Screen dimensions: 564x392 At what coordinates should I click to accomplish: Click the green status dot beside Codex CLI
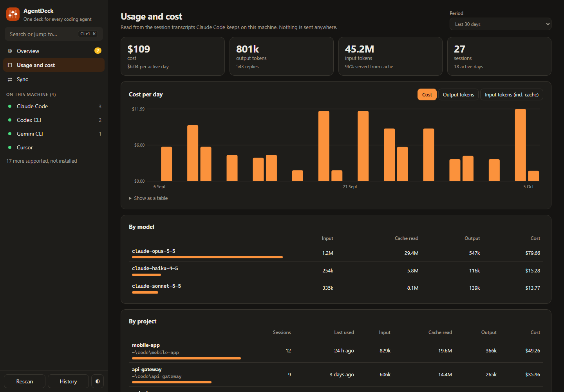coord(10,120)
